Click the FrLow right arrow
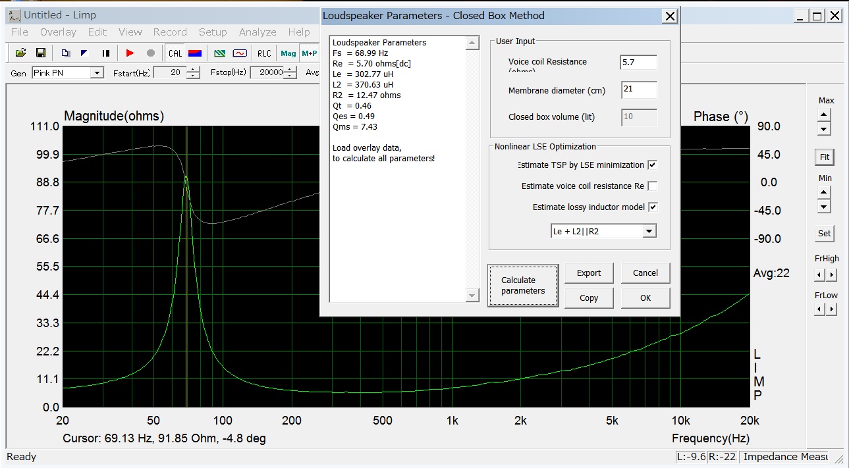849x468 pixels. pos(832,309)
